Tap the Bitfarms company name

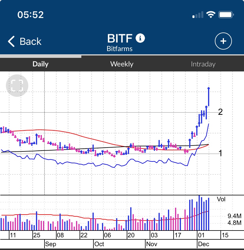[x=120, y=49]
